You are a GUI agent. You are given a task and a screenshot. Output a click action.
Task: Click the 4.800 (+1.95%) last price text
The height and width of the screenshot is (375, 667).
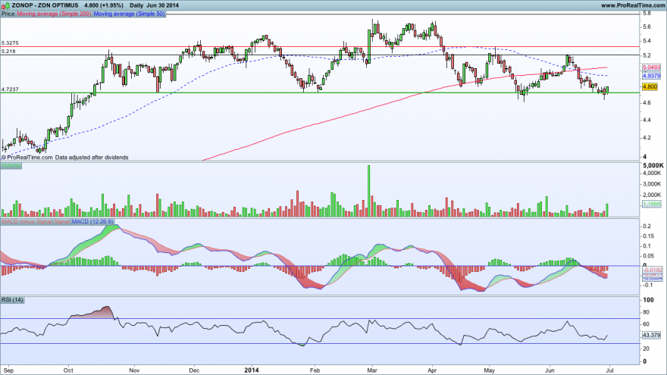[x=104, y=5]
